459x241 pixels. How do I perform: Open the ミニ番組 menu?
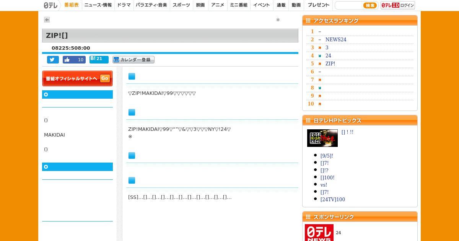(x=239, y=5)
